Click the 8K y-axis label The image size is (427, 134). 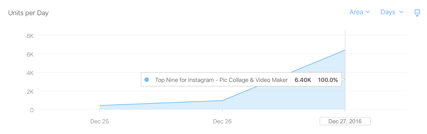(30, 36)
